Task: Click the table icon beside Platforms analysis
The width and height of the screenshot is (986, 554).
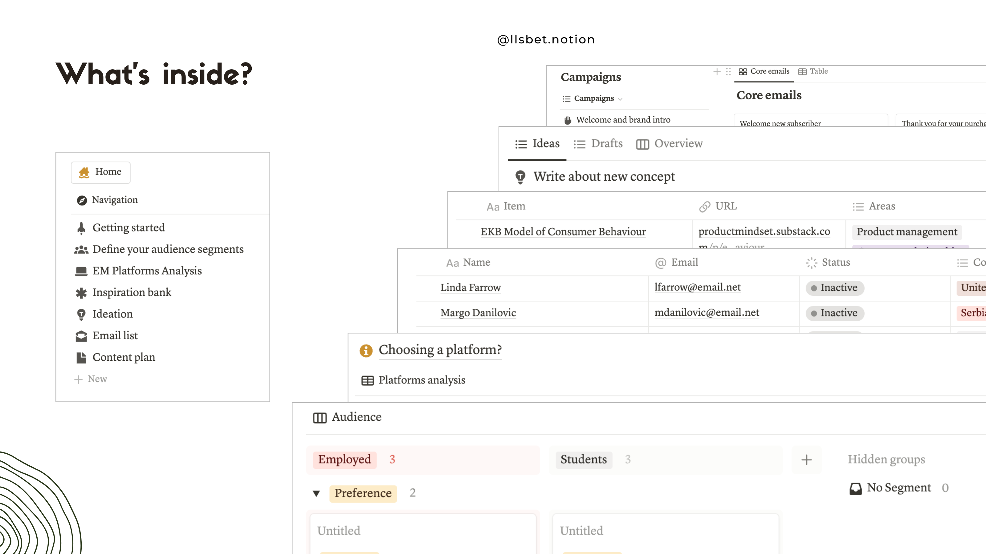Action: point(368,380)
